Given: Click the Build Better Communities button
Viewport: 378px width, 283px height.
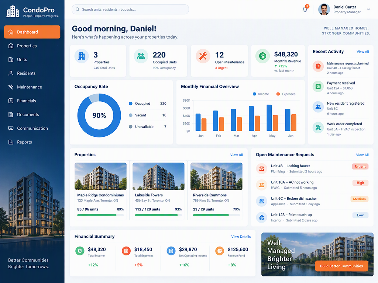Looking at the screenshot, I should pos(341,266).
